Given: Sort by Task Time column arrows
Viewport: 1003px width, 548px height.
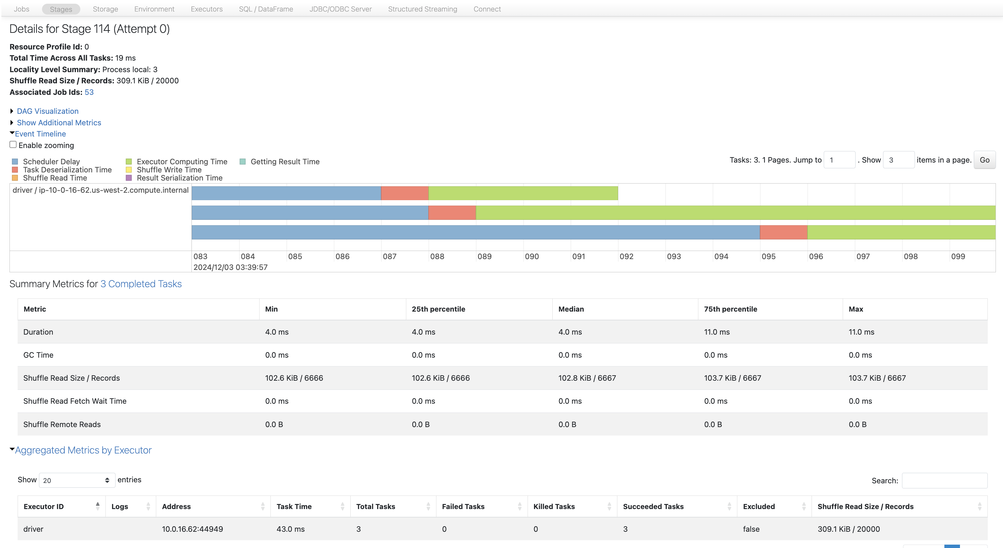Looking at the screenshot, I should (x=342, y=506).
